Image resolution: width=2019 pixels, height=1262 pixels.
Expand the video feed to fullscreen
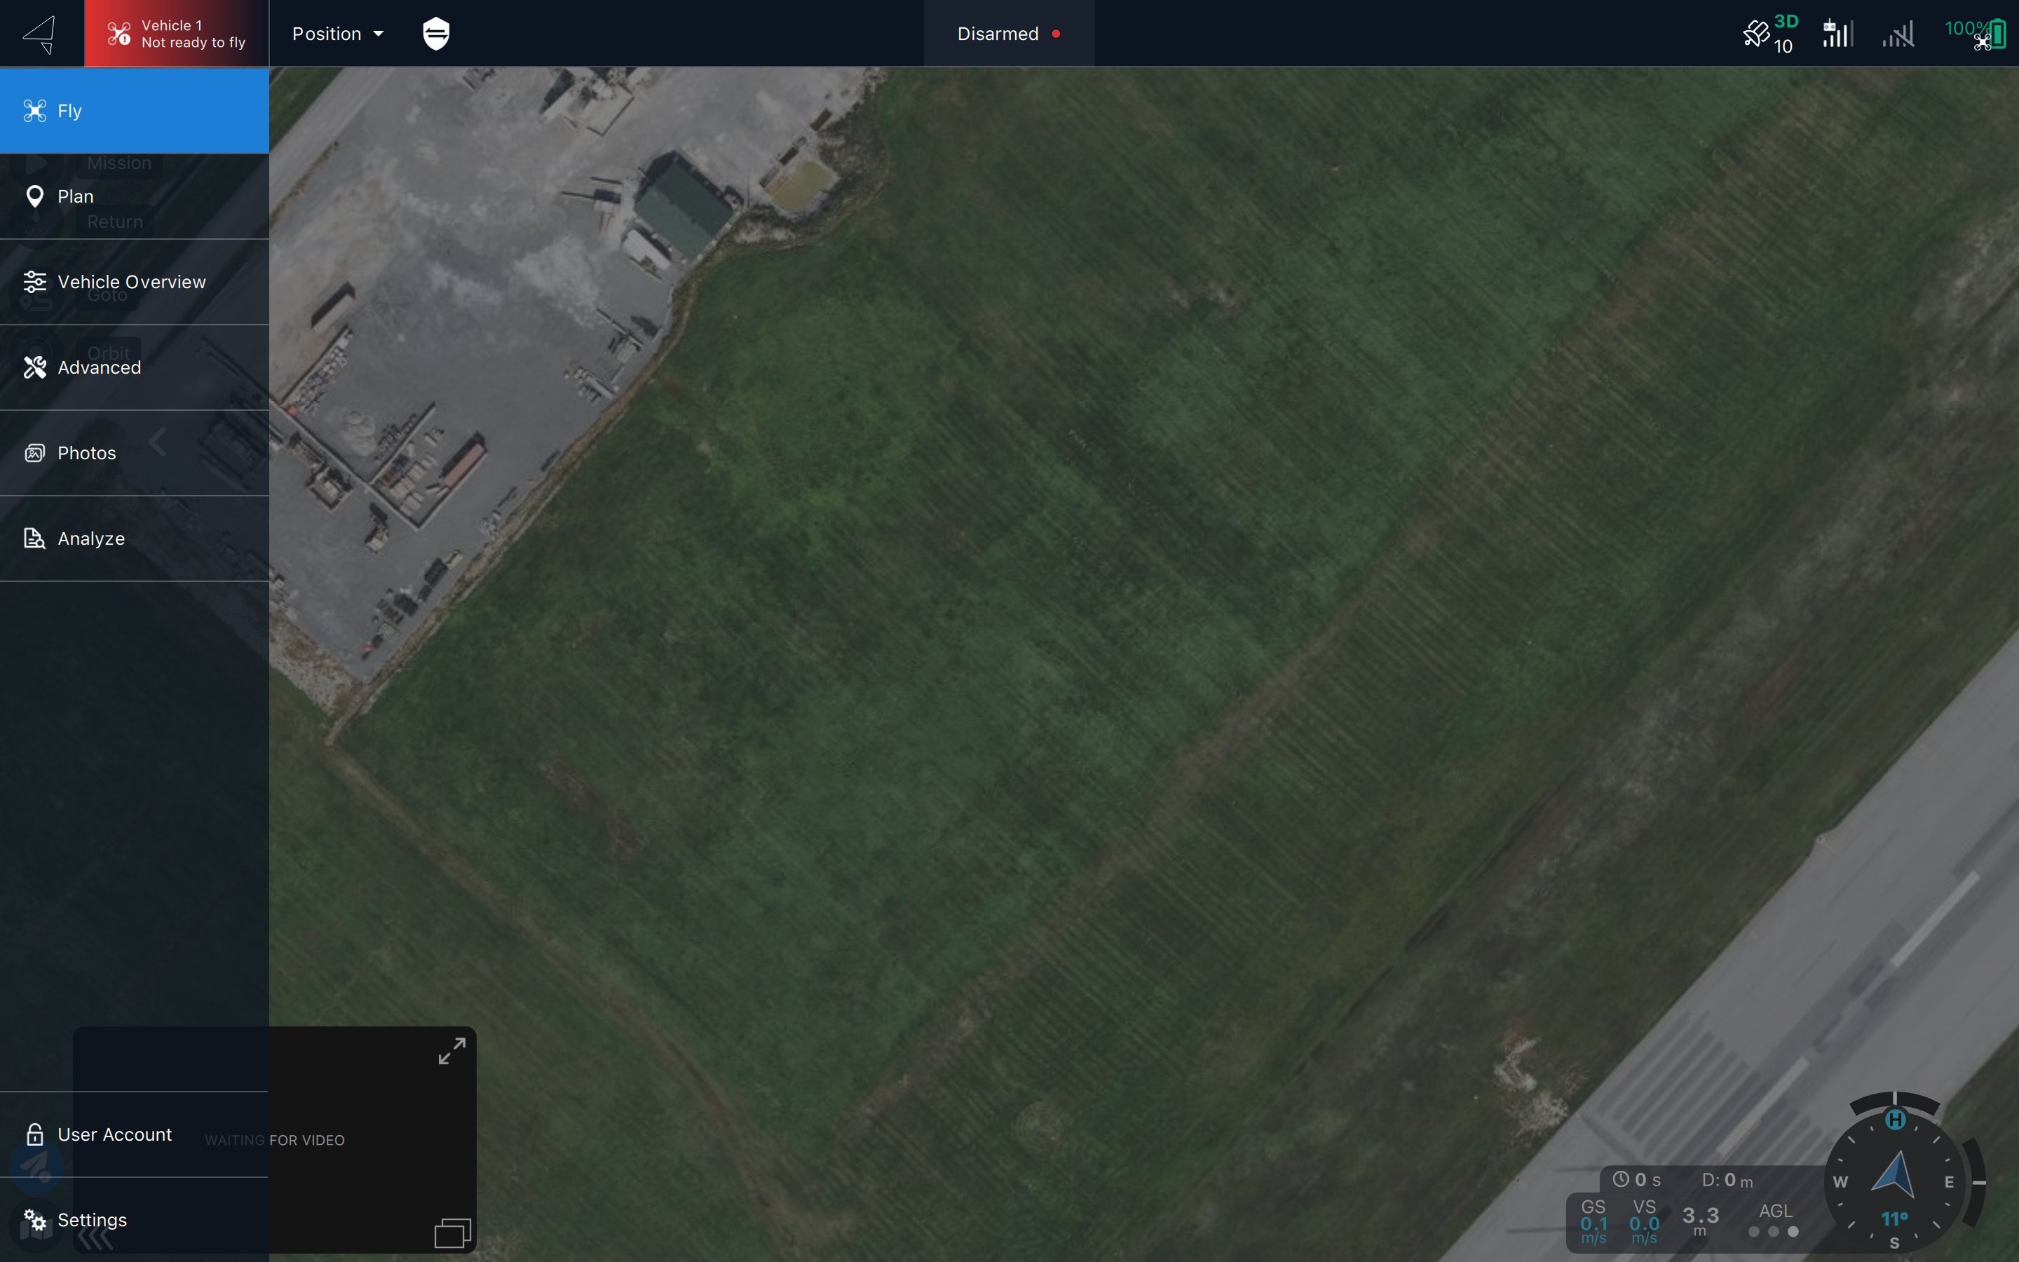451,1050
